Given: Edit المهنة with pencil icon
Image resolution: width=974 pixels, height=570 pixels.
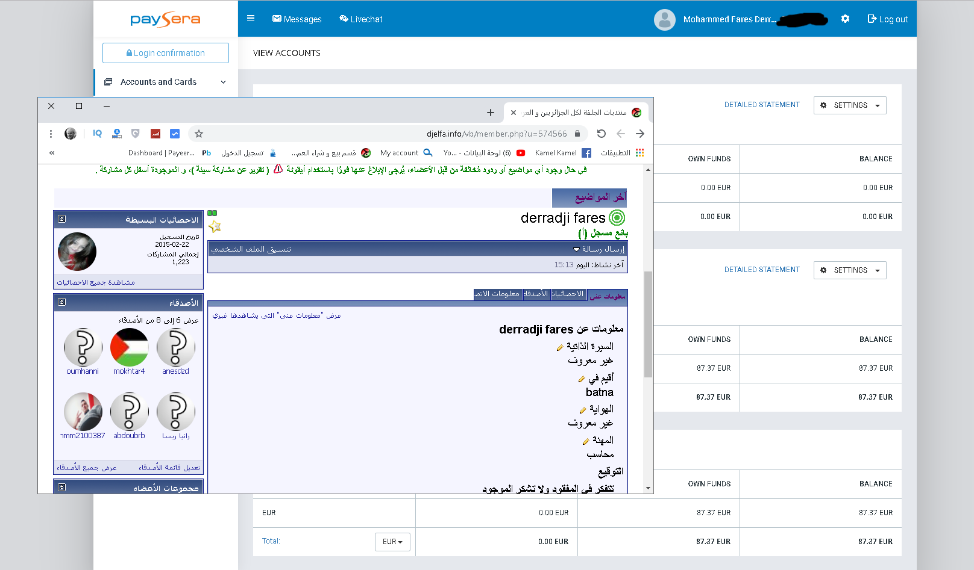Looking at the screenshot, I should point(586,441).
